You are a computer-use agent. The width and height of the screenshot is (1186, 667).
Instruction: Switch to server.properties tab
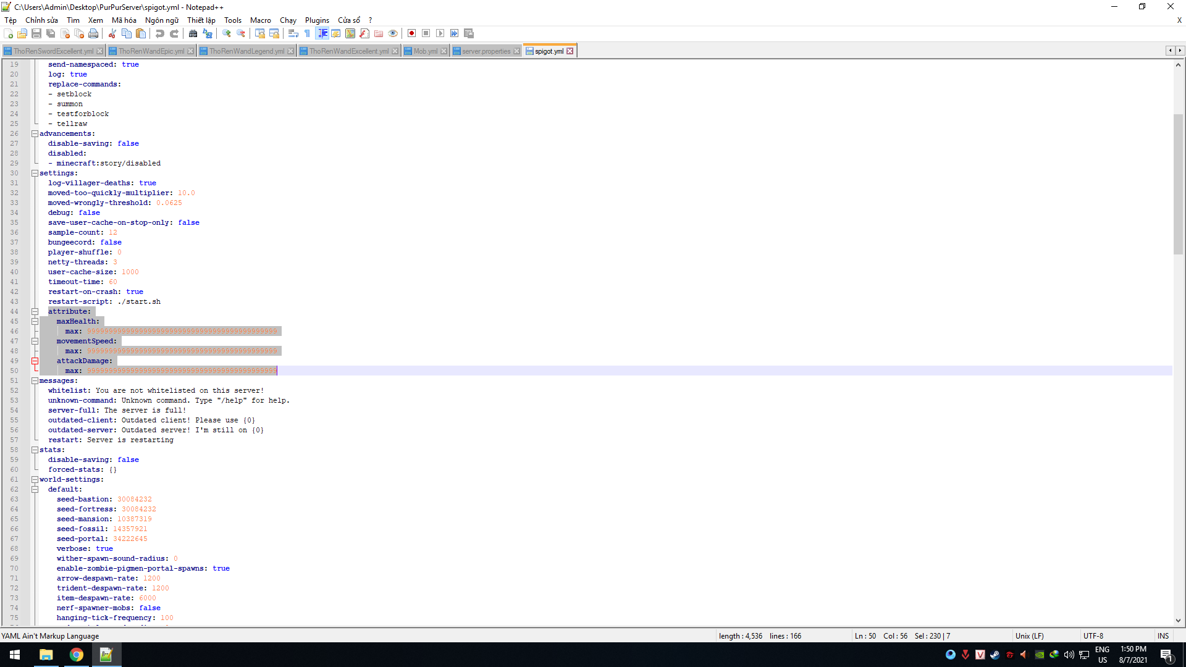point(486,51)
